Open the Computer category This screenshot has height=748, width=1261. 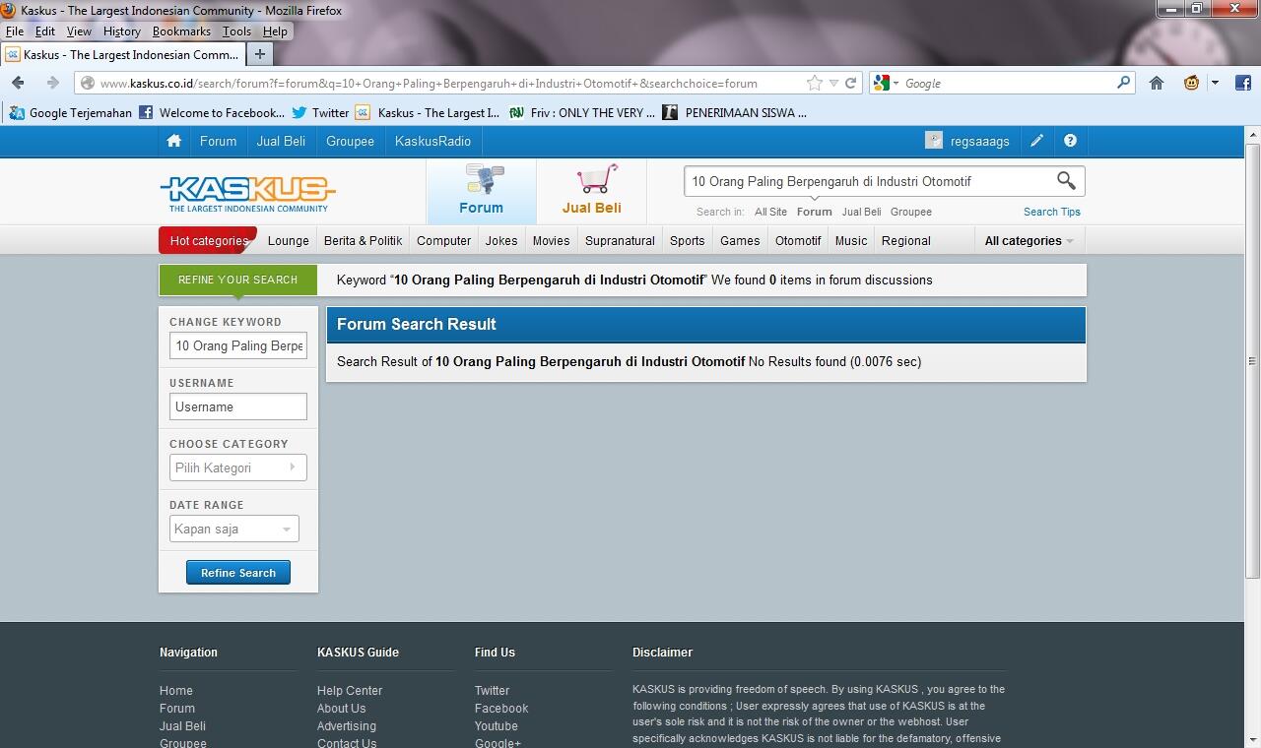(x=443, y=240)
